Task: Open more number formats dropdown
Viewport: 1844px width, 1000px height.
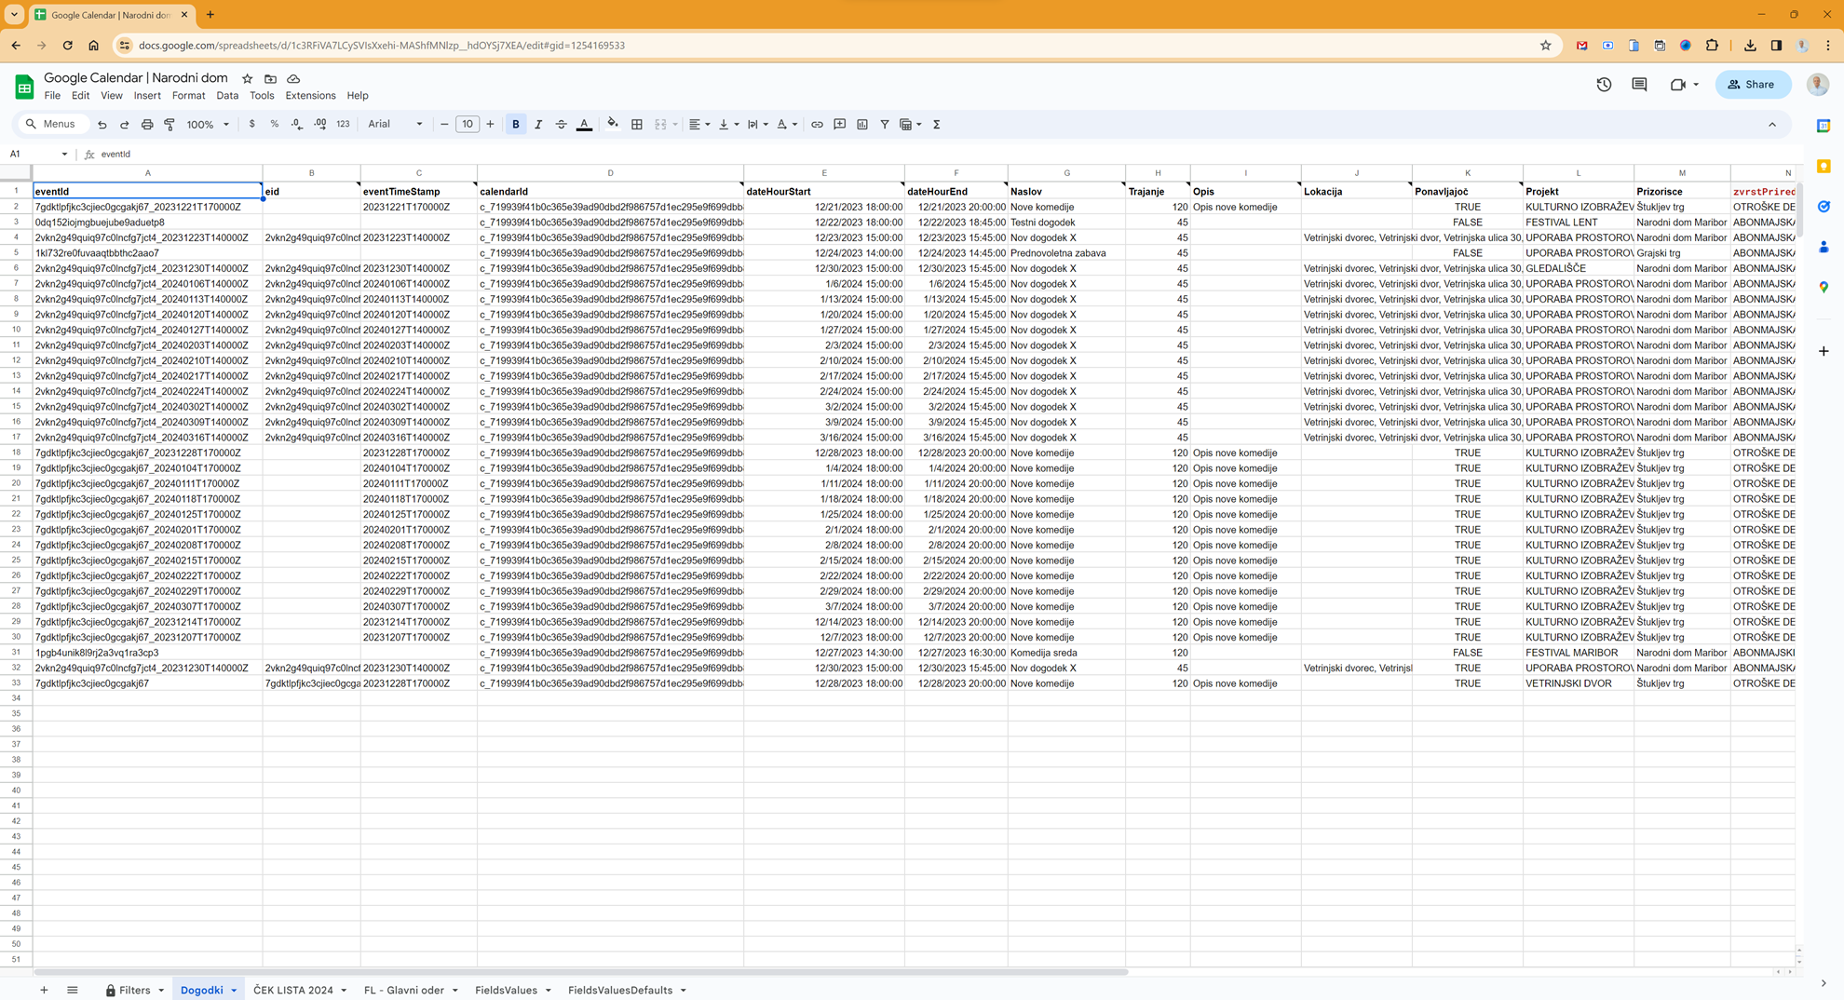Action: tap(343, 125)
